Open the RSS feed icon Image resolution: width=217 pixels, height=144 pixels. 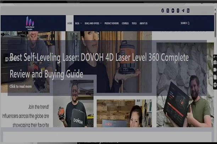pyautogui.click(x=188, y=11)
